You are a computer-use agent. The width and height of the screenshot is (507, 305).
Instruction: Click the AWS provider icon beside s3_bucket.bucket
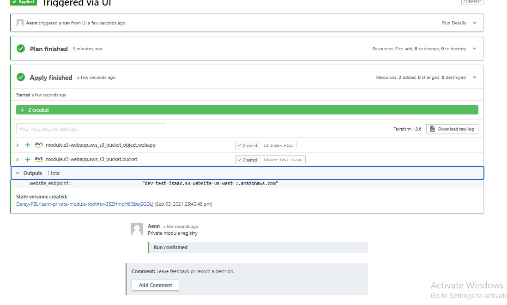tap(39, 159)
